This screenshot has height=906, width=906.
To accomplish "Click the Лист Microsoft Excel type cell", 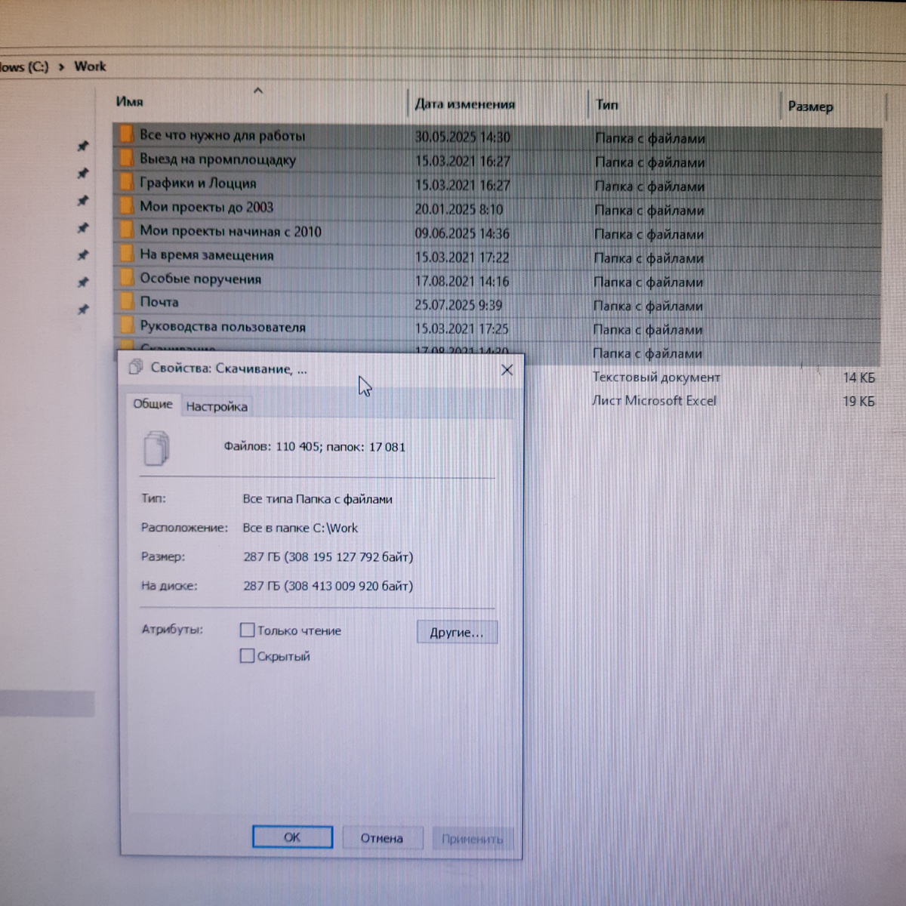I will tap(654, 400).
